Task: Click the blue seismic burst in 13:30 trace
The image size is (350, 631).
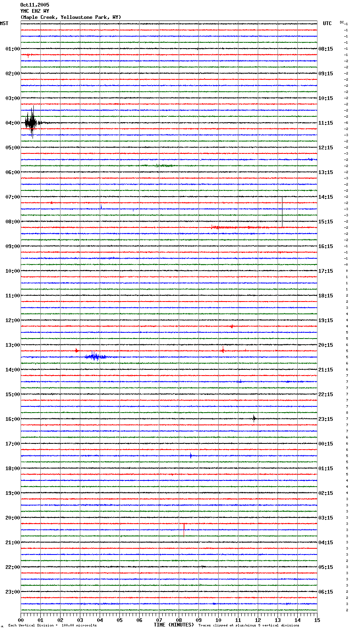Action: tap(96, 357)
